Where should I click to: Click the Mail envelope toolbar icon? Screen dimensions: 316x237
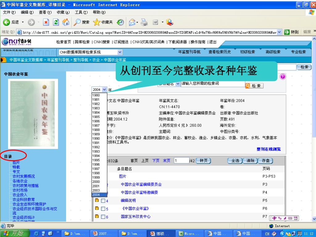(x=132, y=22)
